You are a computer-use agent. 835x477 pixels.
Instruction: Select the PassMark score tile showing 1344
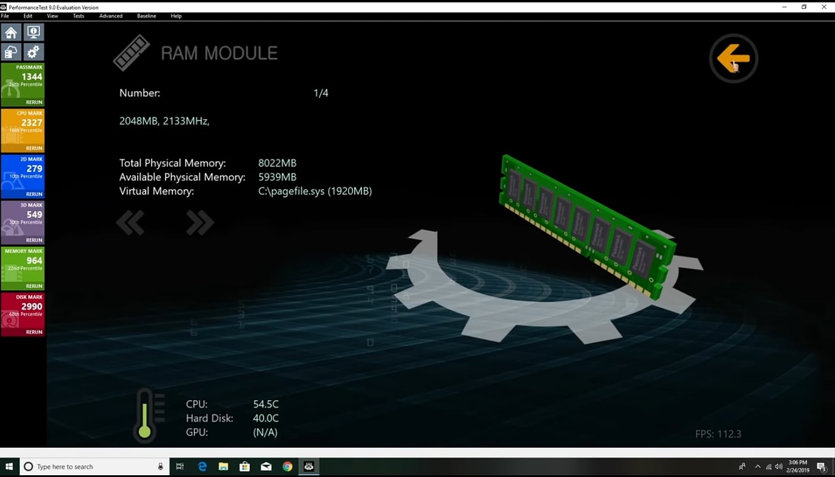(x=23, y=85)
